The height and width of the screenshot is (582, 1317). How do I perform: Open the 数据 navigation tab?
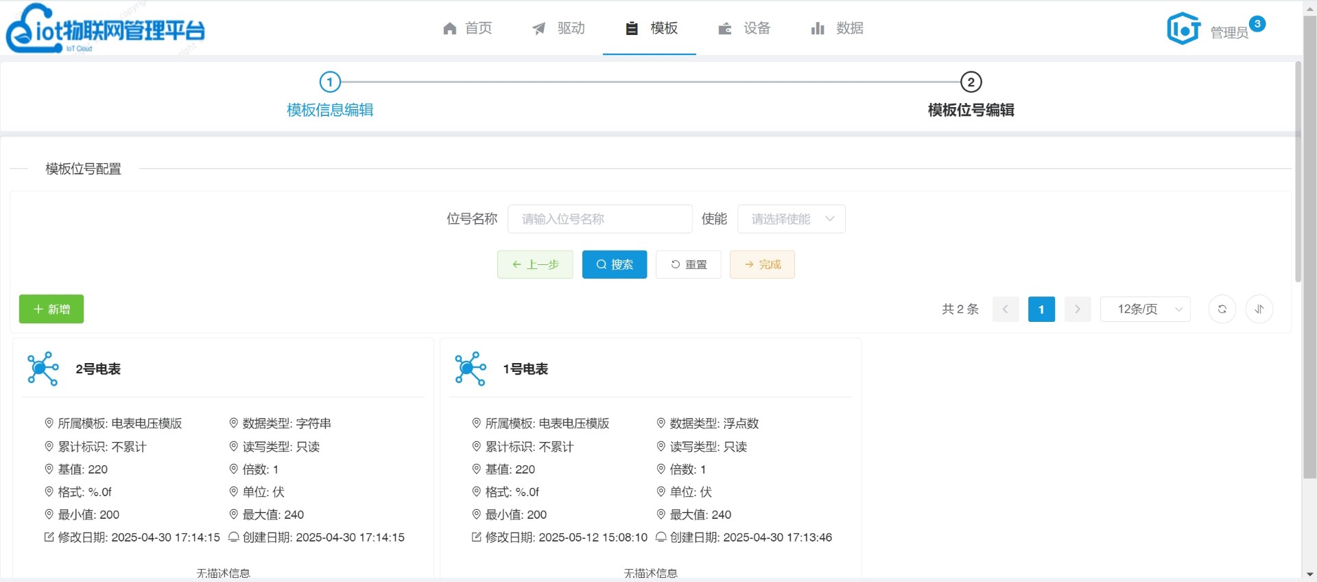(837, 28)
